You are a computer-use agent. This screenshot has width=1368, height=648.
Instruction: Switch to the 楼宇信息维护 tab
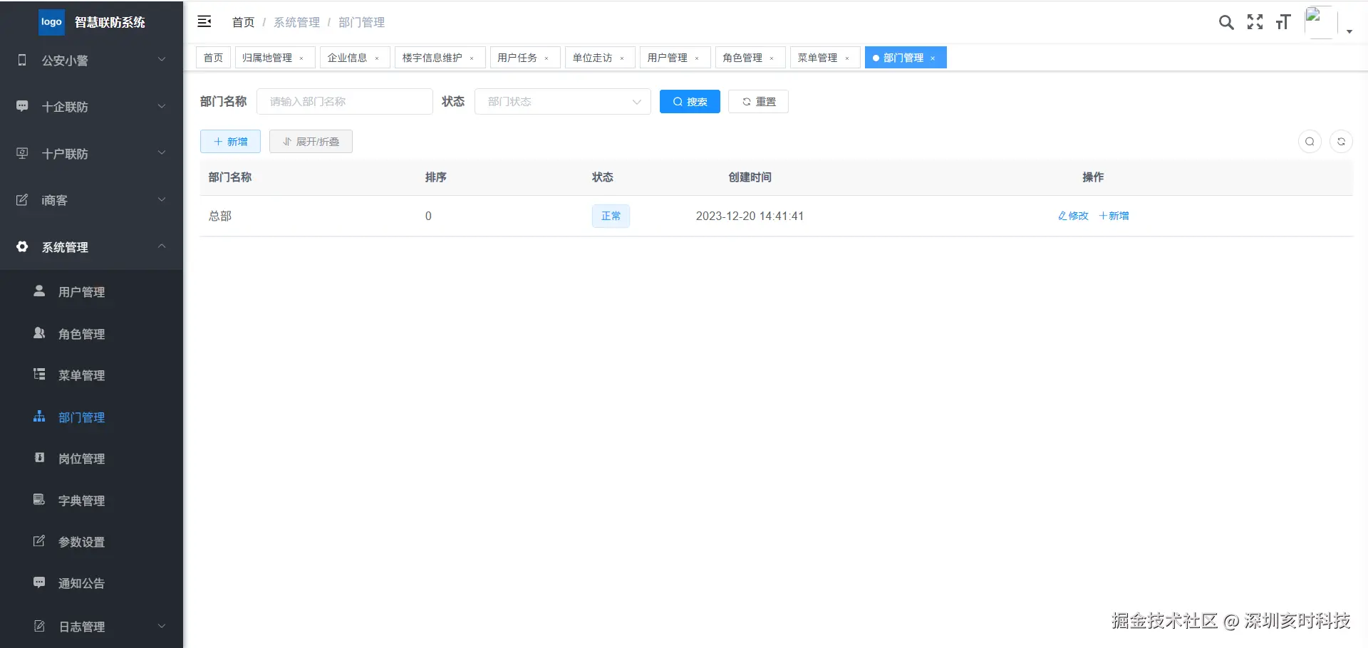pyautogui.click(x=432, y=58)
